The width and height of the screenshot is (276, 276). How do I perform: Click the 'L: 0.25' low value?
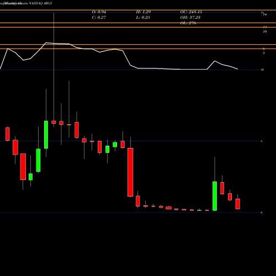coord(143,18)
